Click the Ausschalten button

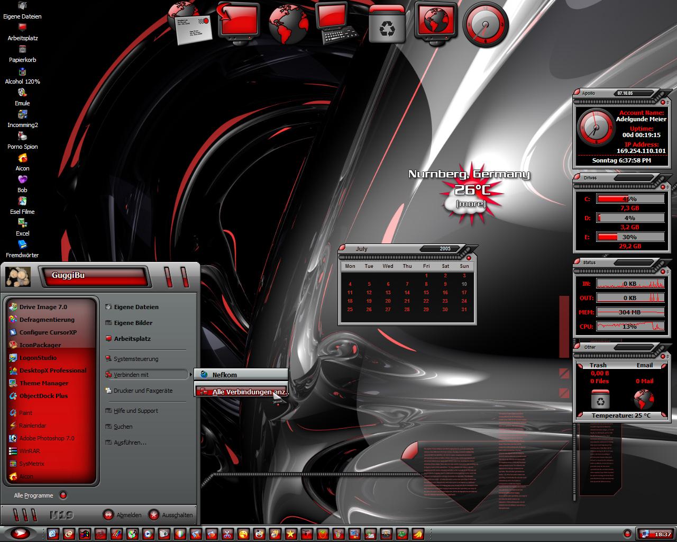point(170,514)
